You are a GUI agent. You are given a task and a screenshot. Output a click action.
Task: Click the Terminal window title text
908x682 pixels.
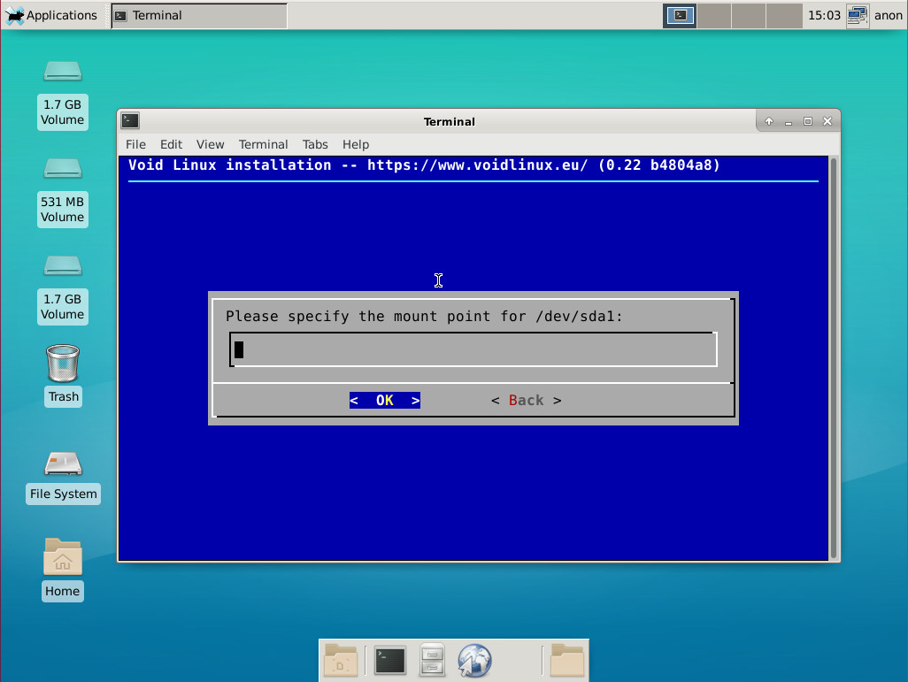point(450,121)
